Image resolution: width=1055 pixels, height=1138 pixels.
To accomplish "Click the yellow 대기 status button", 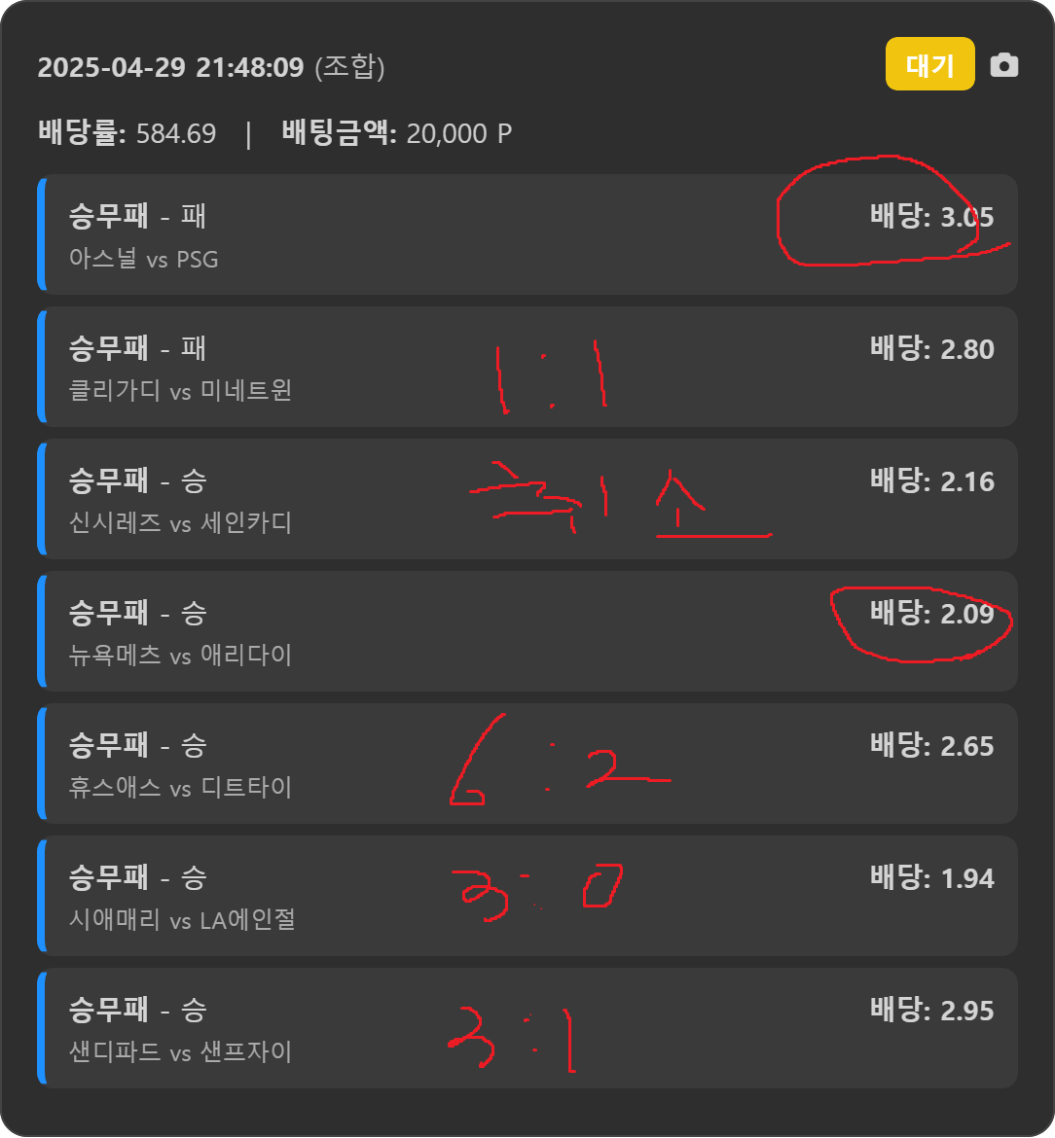I will pyautogui.click(x=930, y=64).
